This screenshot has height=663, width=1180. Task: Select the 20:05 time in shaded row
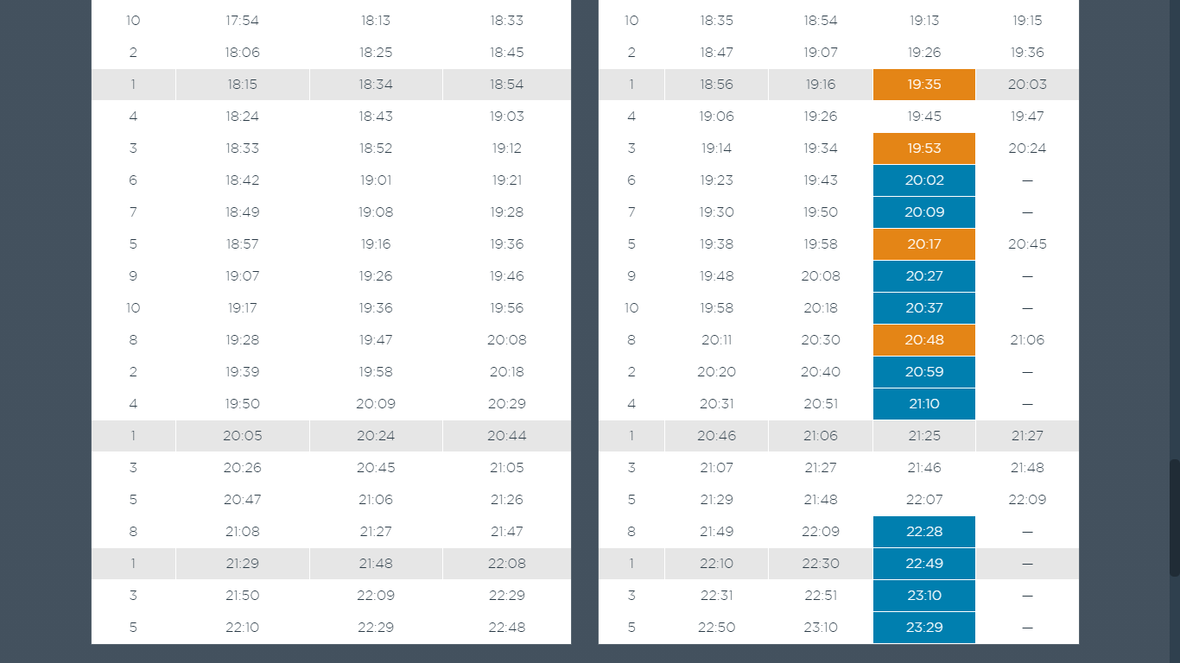(x=243, y=436)
